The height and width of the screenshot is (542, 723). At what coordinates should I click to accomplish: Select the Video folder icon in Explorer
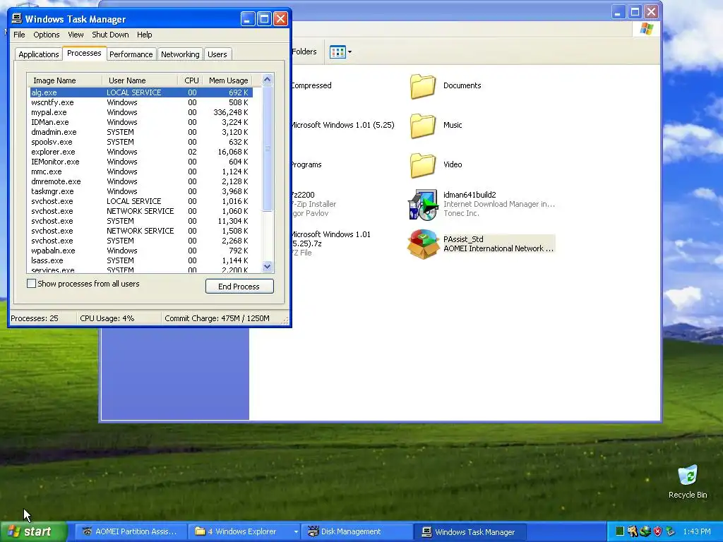422,165
